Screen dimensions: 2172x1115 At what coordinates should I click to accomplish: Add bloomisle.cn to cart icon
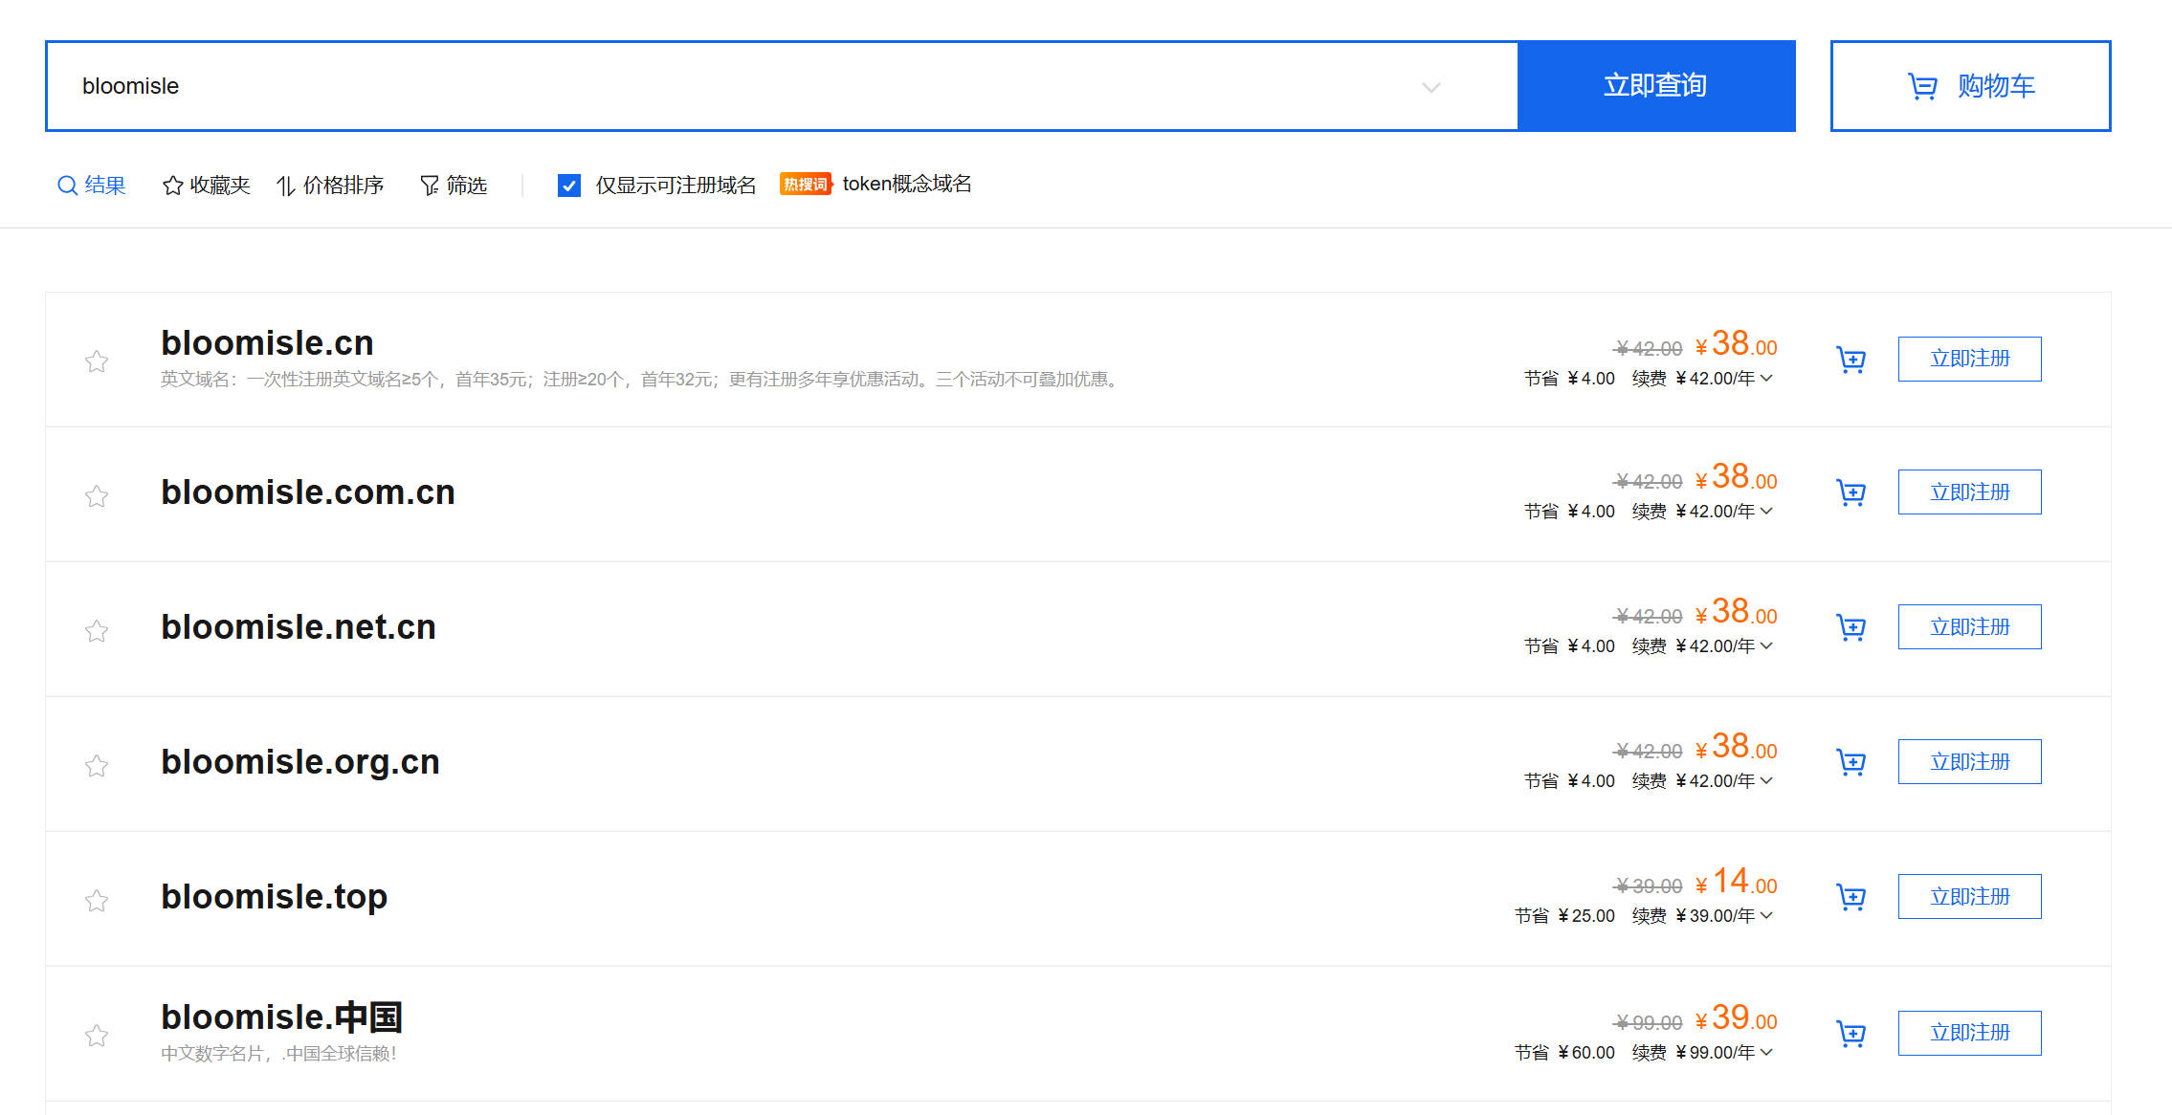tap(1851, 360)
